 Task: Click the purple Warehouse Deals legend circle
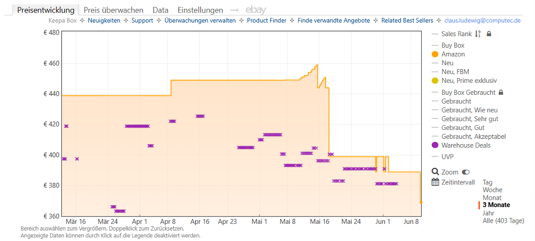click(x=435, y=145)
